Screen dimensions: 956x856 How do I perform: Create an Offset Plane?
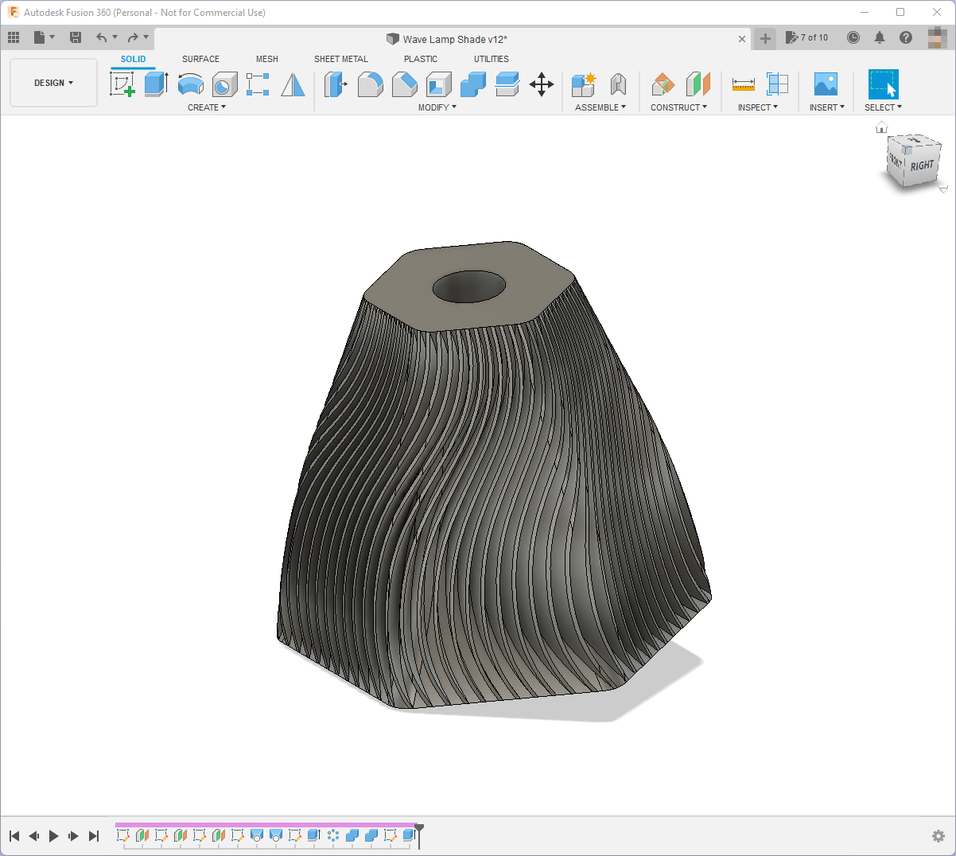[x=663, y=84]
